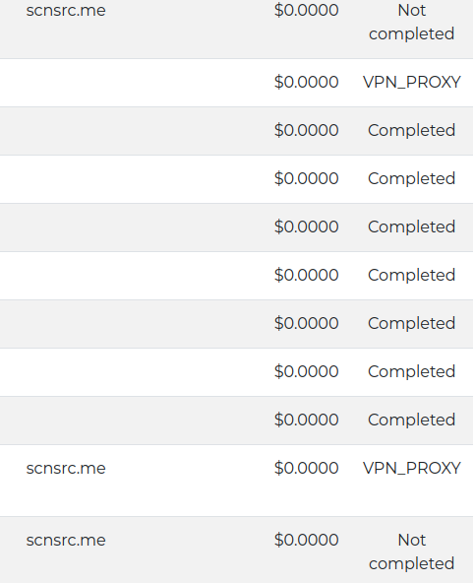The height and width of the screenshot is (583, 475).
Task: Select the topmost "Not completed" status cell
Action: (x=411, y=22)
